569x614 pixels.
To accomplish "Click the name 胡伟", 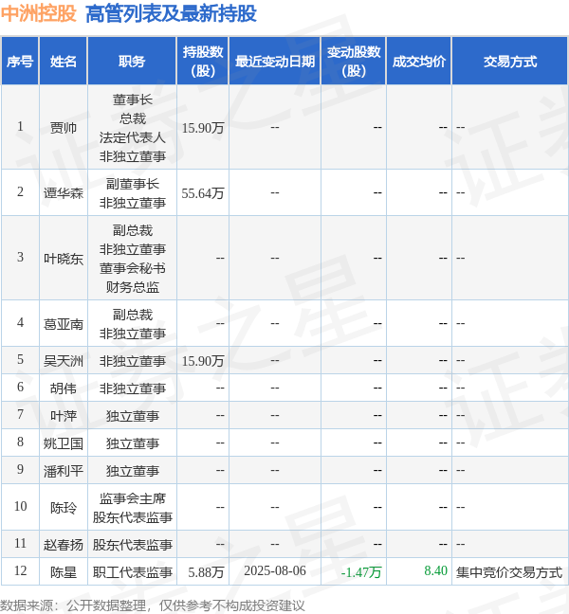I will click(x=64, y=388).
